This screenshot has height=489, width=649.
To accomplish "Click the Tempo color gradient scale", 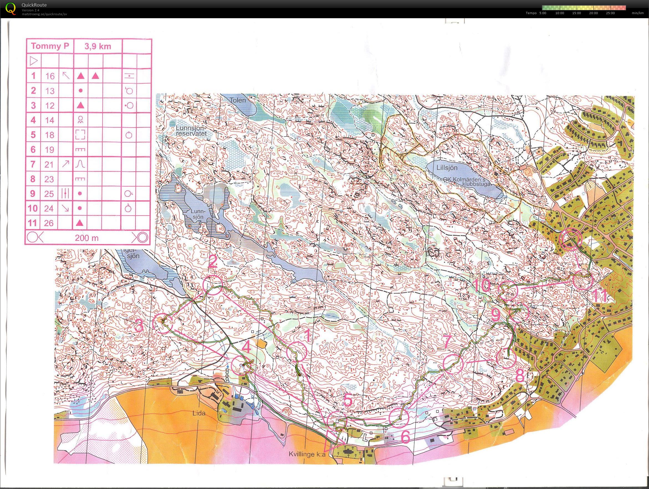I will click(x=584, y=8).
